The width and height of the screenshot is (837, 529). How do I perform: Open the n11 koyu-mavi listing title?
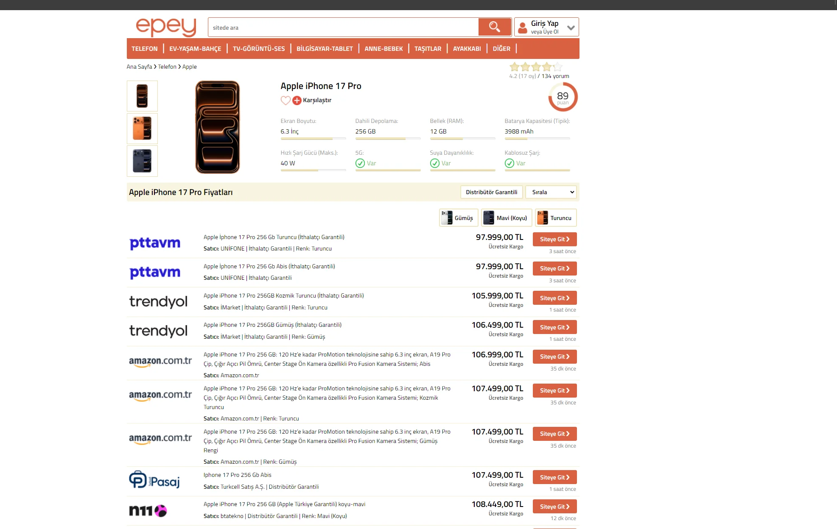[x=284, y=504]
